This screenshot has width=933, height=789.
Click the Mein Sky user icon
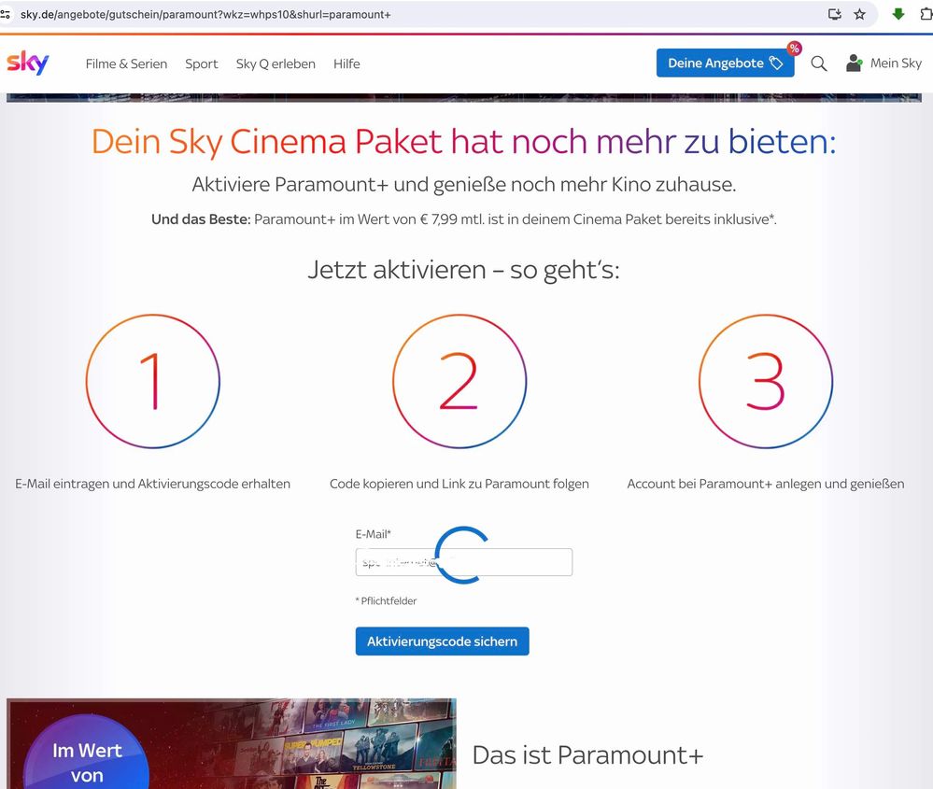pyautogui.click(x=855, y=63)
